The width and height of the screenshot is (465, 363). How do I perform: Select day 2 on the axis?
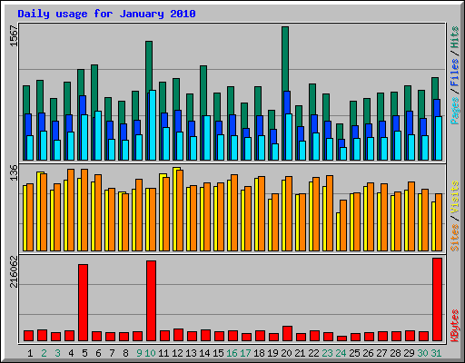point(44,353)
